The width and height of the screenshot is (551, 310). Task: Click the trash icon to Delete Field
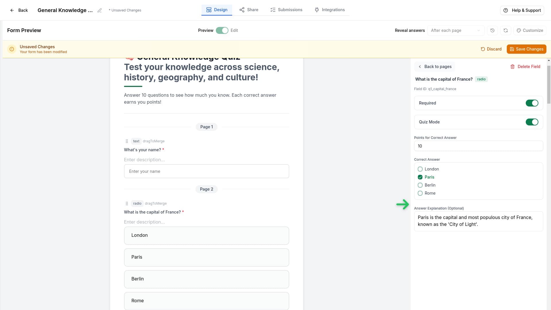513,66
